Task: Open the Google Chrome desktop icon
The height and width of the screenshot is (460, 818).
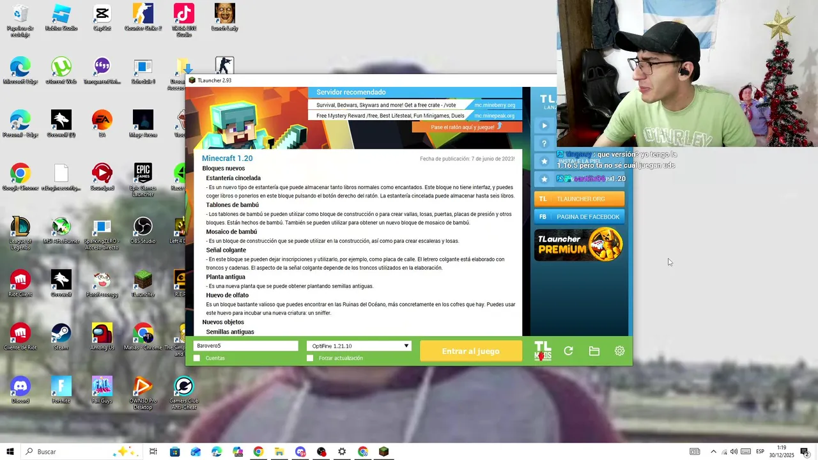Action: coord(20,177)
